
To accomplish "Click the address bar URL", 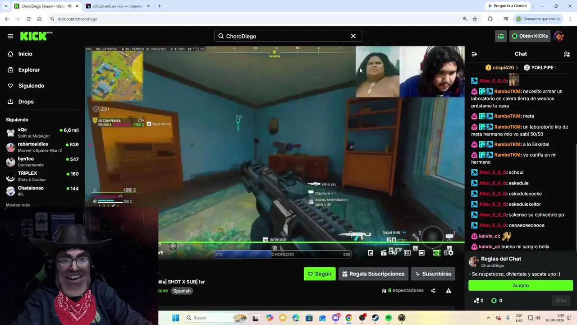I will pos(78,19).
